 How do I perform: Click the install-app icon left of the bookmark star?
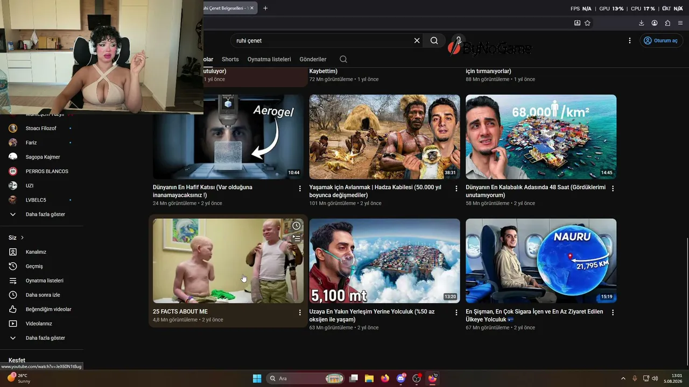[x=577, y=23]
